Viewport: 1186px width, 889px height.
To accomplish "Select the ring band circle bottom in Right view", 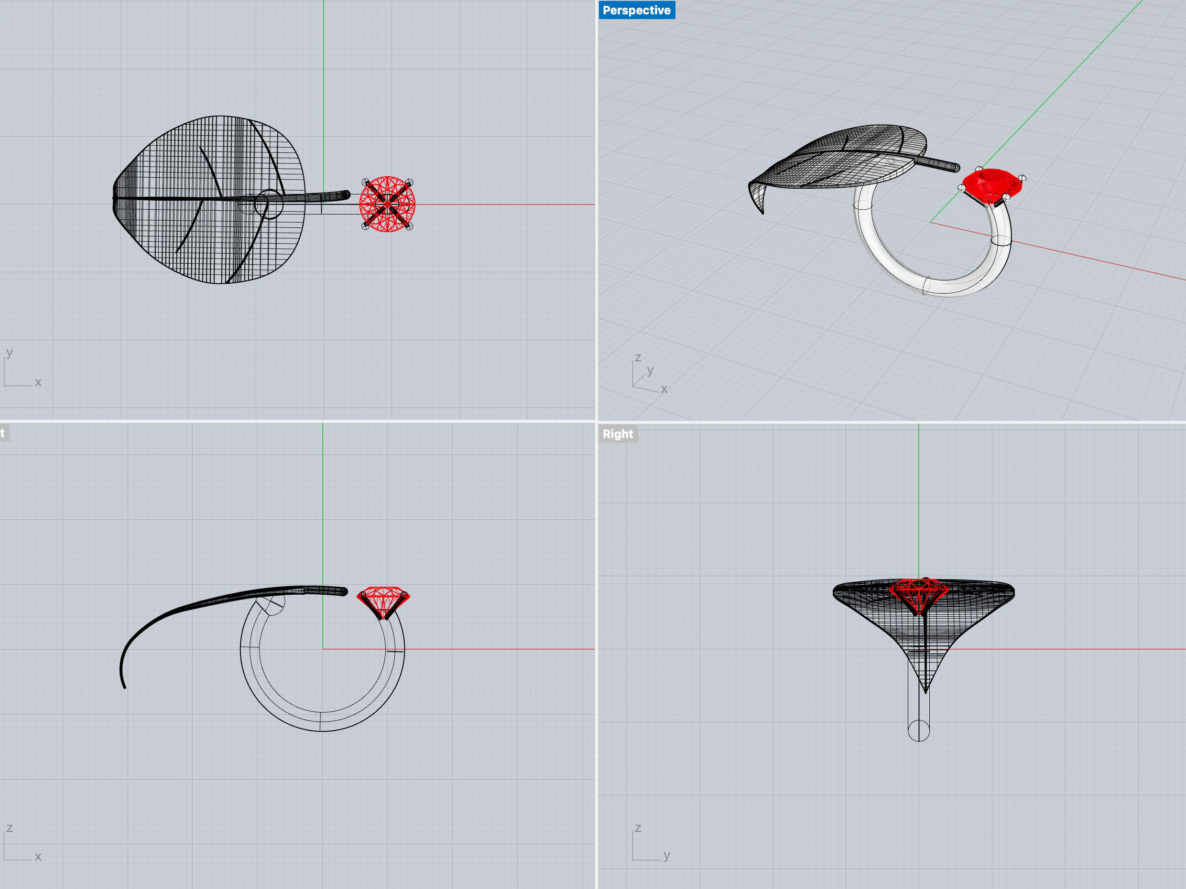I will 918,731.
